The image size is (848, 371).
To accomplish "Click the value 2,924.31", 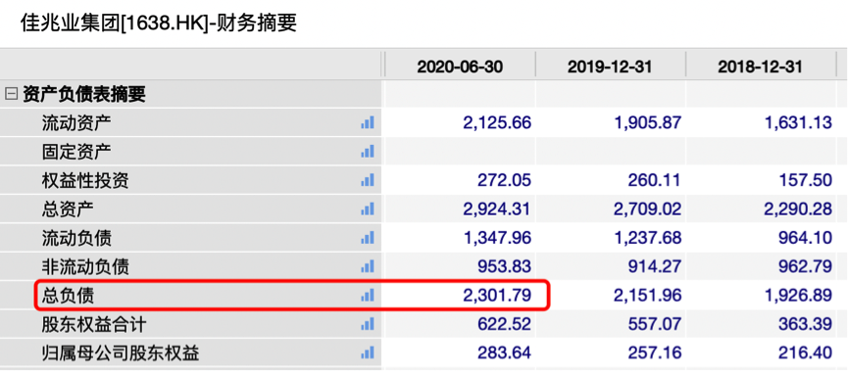I will [497, 209].
